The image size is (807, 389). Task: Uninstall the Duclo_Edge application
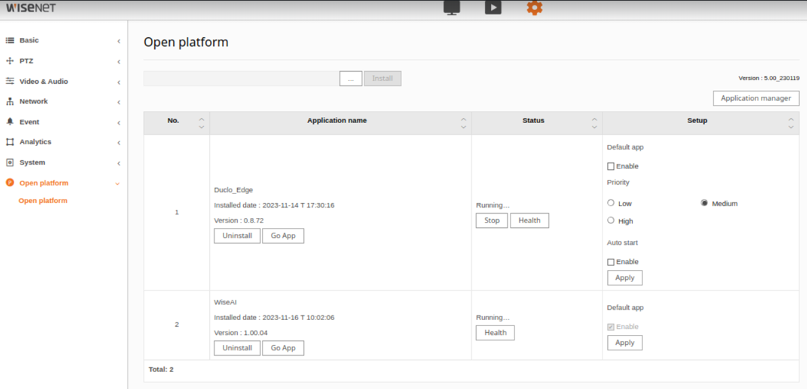click(237, 235)
